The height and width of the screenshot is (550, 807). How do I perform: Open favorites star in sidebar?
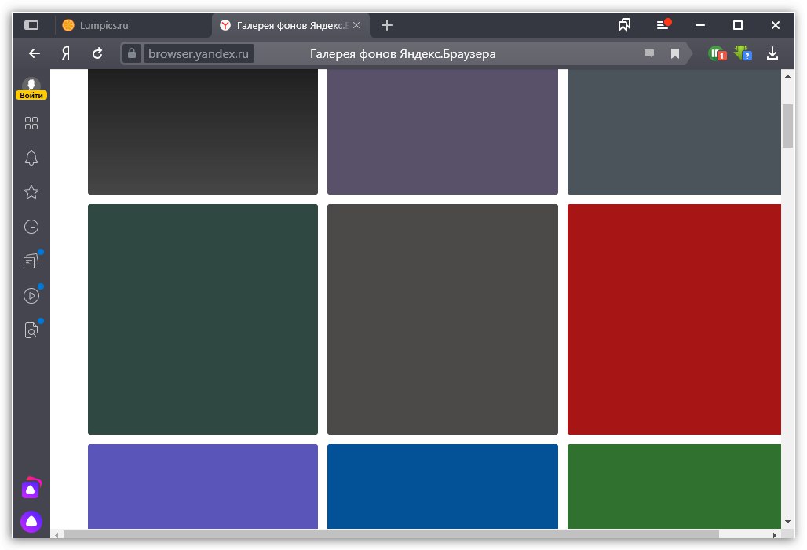point(31,192)
